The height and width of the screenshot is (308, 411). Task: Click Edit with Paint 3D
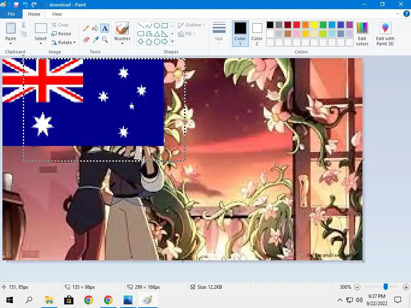(x=385, y=34)
